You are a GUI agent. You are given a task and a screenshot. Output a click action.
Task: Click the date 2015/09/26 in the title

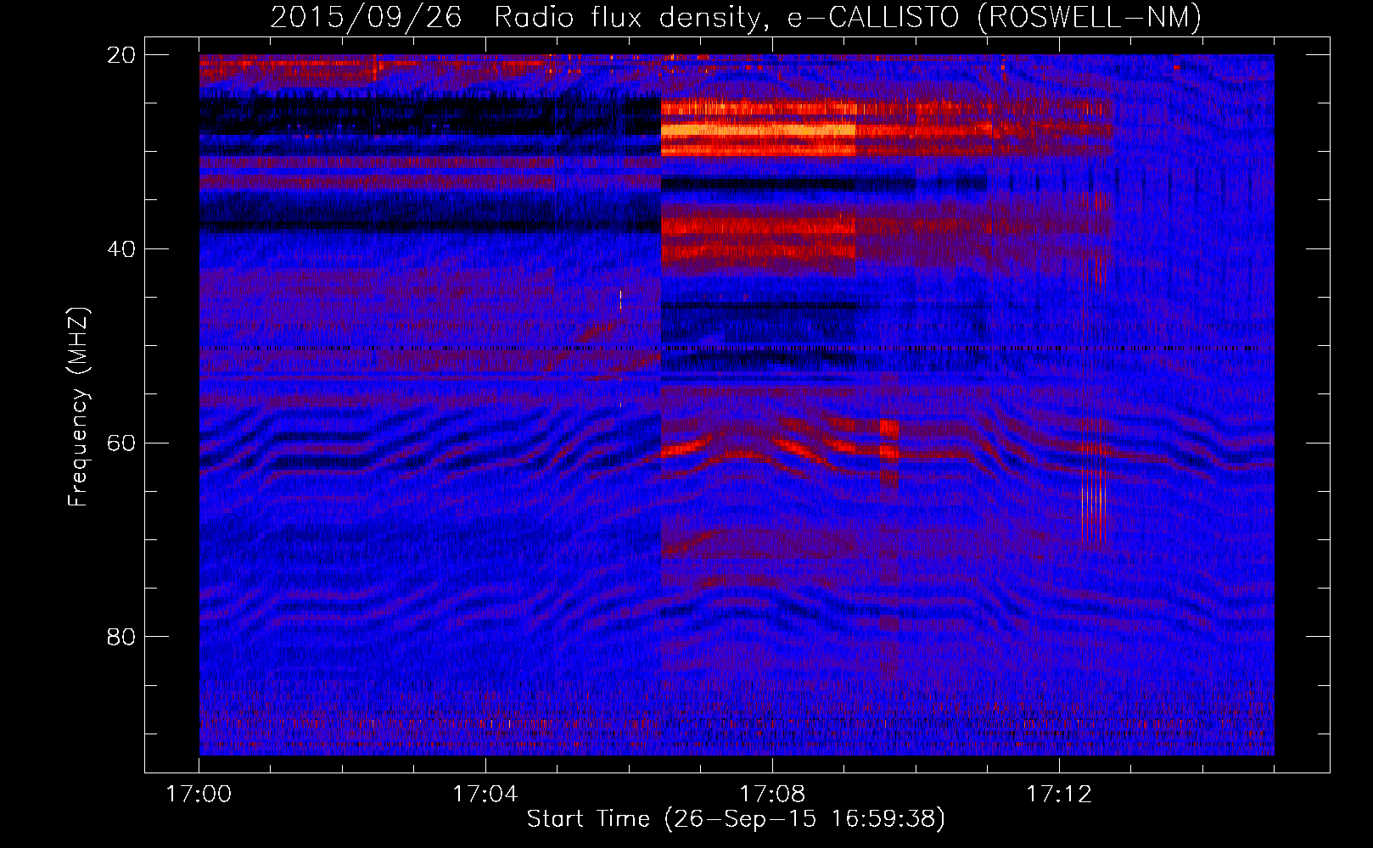(x=366, y=17)
